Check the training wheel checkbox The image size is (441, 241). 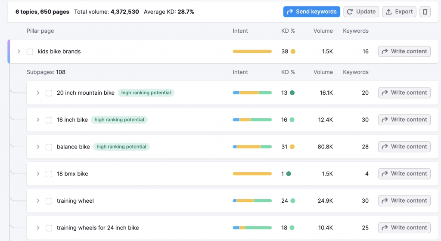(x=49, y=201)
